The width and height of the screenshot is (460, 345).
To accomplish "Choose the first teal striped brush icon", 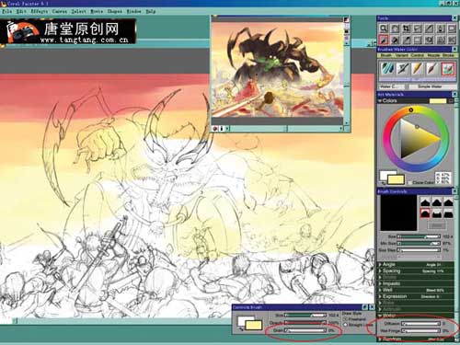I will coord(387,69).
